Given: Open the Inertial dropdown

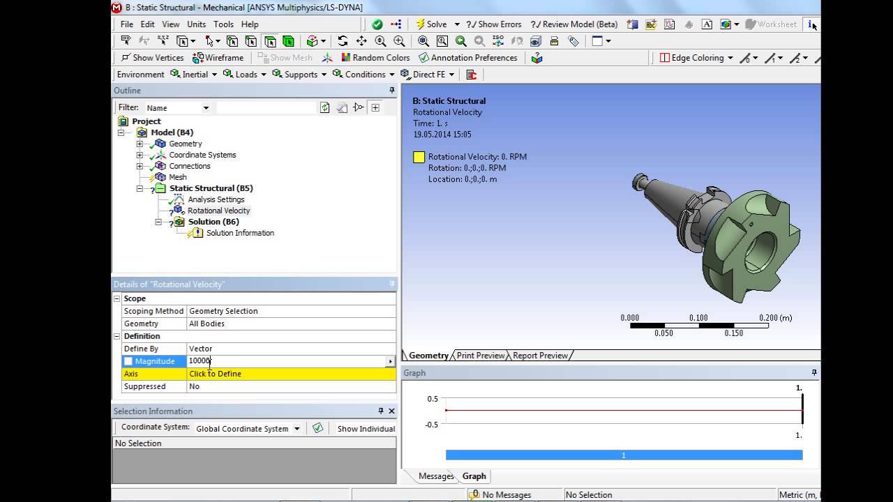Looking at the screenshot, I should 193,75.
